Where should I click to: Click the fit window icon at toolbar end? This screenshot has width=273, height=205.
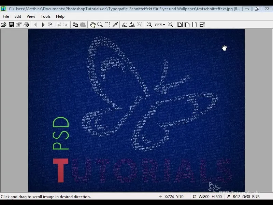tap(202, 25)
